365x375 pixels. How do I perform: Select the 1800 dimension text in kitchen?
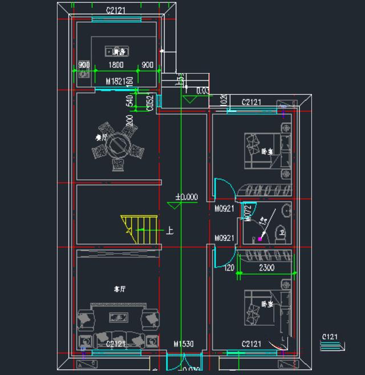(116, 64)
